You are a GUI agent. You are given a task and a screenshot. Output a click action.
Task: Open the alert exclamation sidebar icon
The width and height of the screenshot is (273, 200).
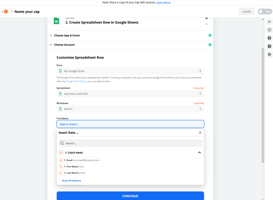[269, 38]
